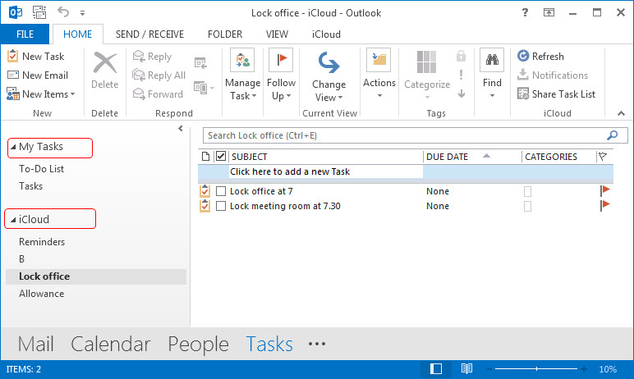Open the Manage Task dropdown
634x379 pixels.
pyautogui.click(x=242, y=89)
